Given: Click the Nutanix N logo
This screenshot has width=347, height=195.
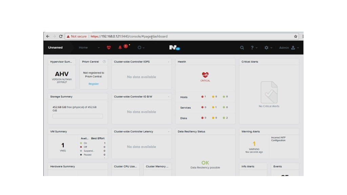Looking at the screenshot, I should pyautogui.click(x=173, y=48).
